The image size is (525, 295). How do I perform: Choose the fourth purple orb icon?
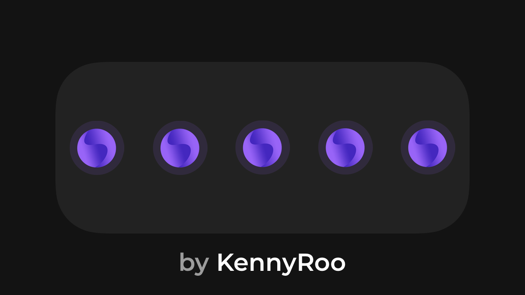coord(345,148)
